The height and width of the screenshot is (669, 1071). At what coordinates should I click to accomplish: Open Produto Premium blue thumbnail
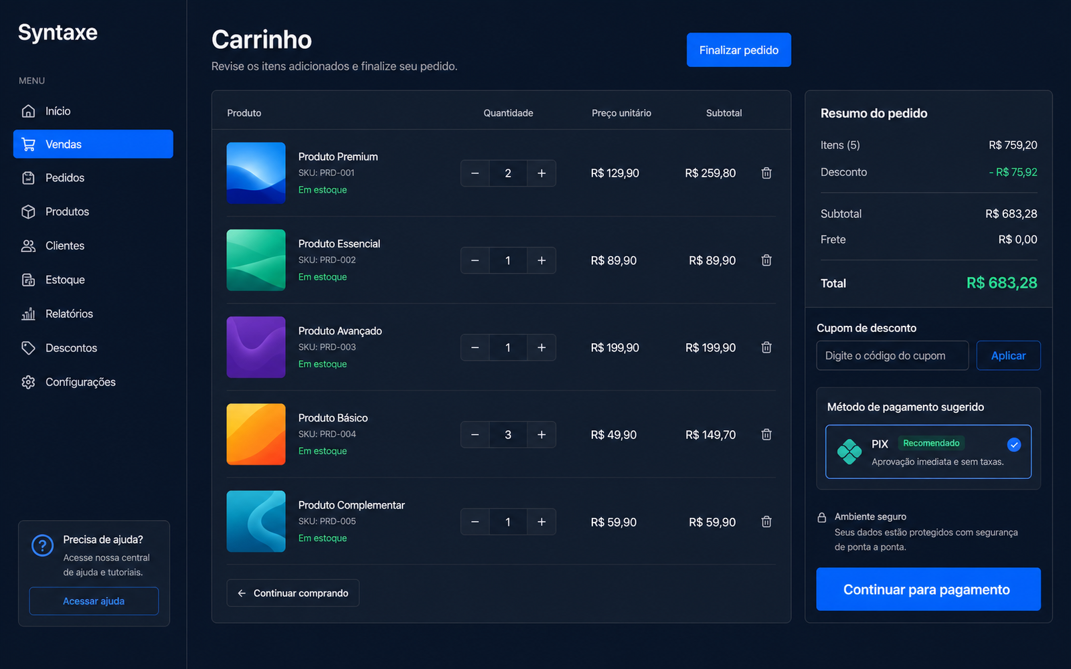(x=256, y=173)
